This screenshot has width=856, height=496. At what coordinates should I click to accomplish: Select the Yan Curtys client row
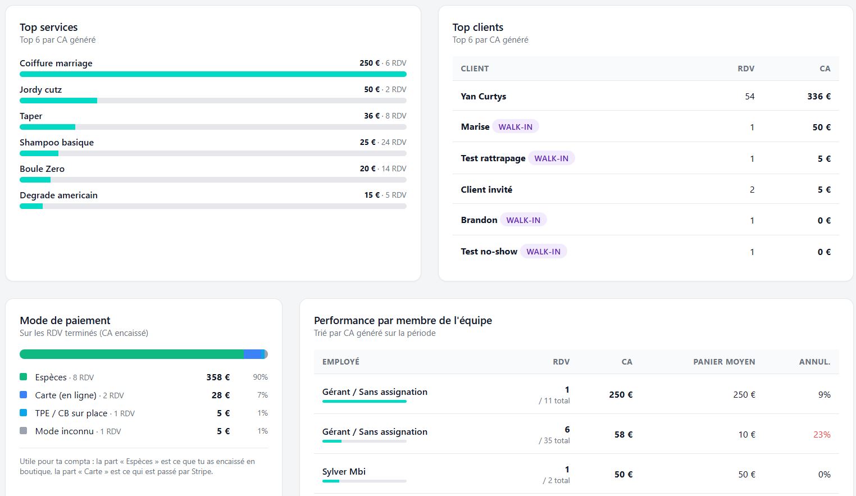pyautogui.click(x=646, y=96)
